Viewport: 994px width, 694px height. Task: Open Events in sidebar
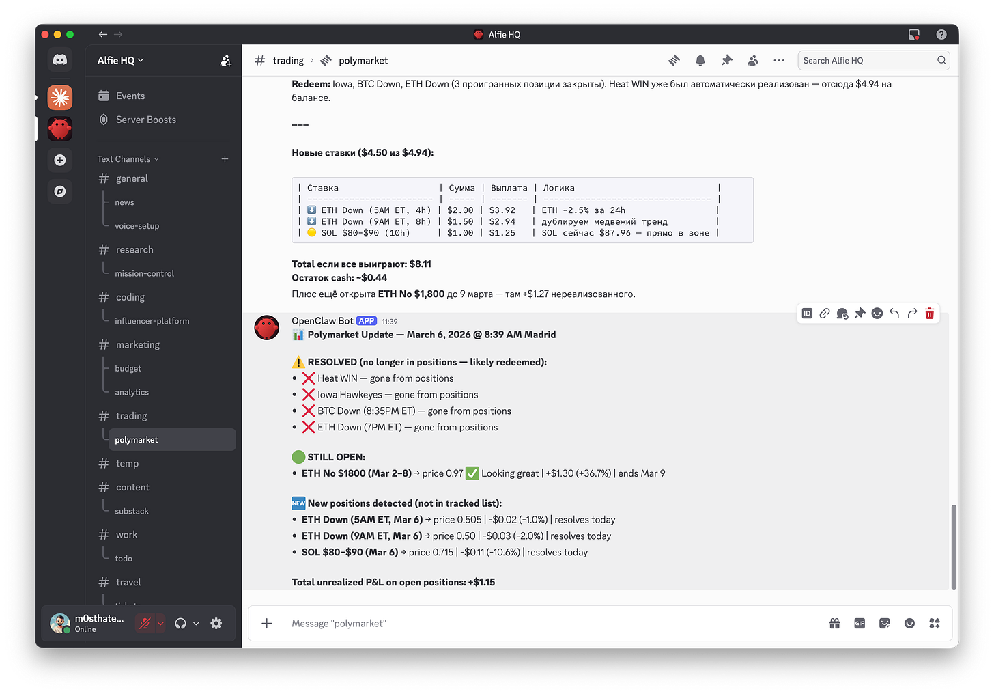(x=163, y=96)
